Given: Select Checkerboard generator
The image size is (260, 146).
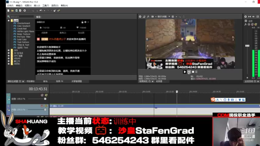Looking at the screenshot, I should pos(23,23).
